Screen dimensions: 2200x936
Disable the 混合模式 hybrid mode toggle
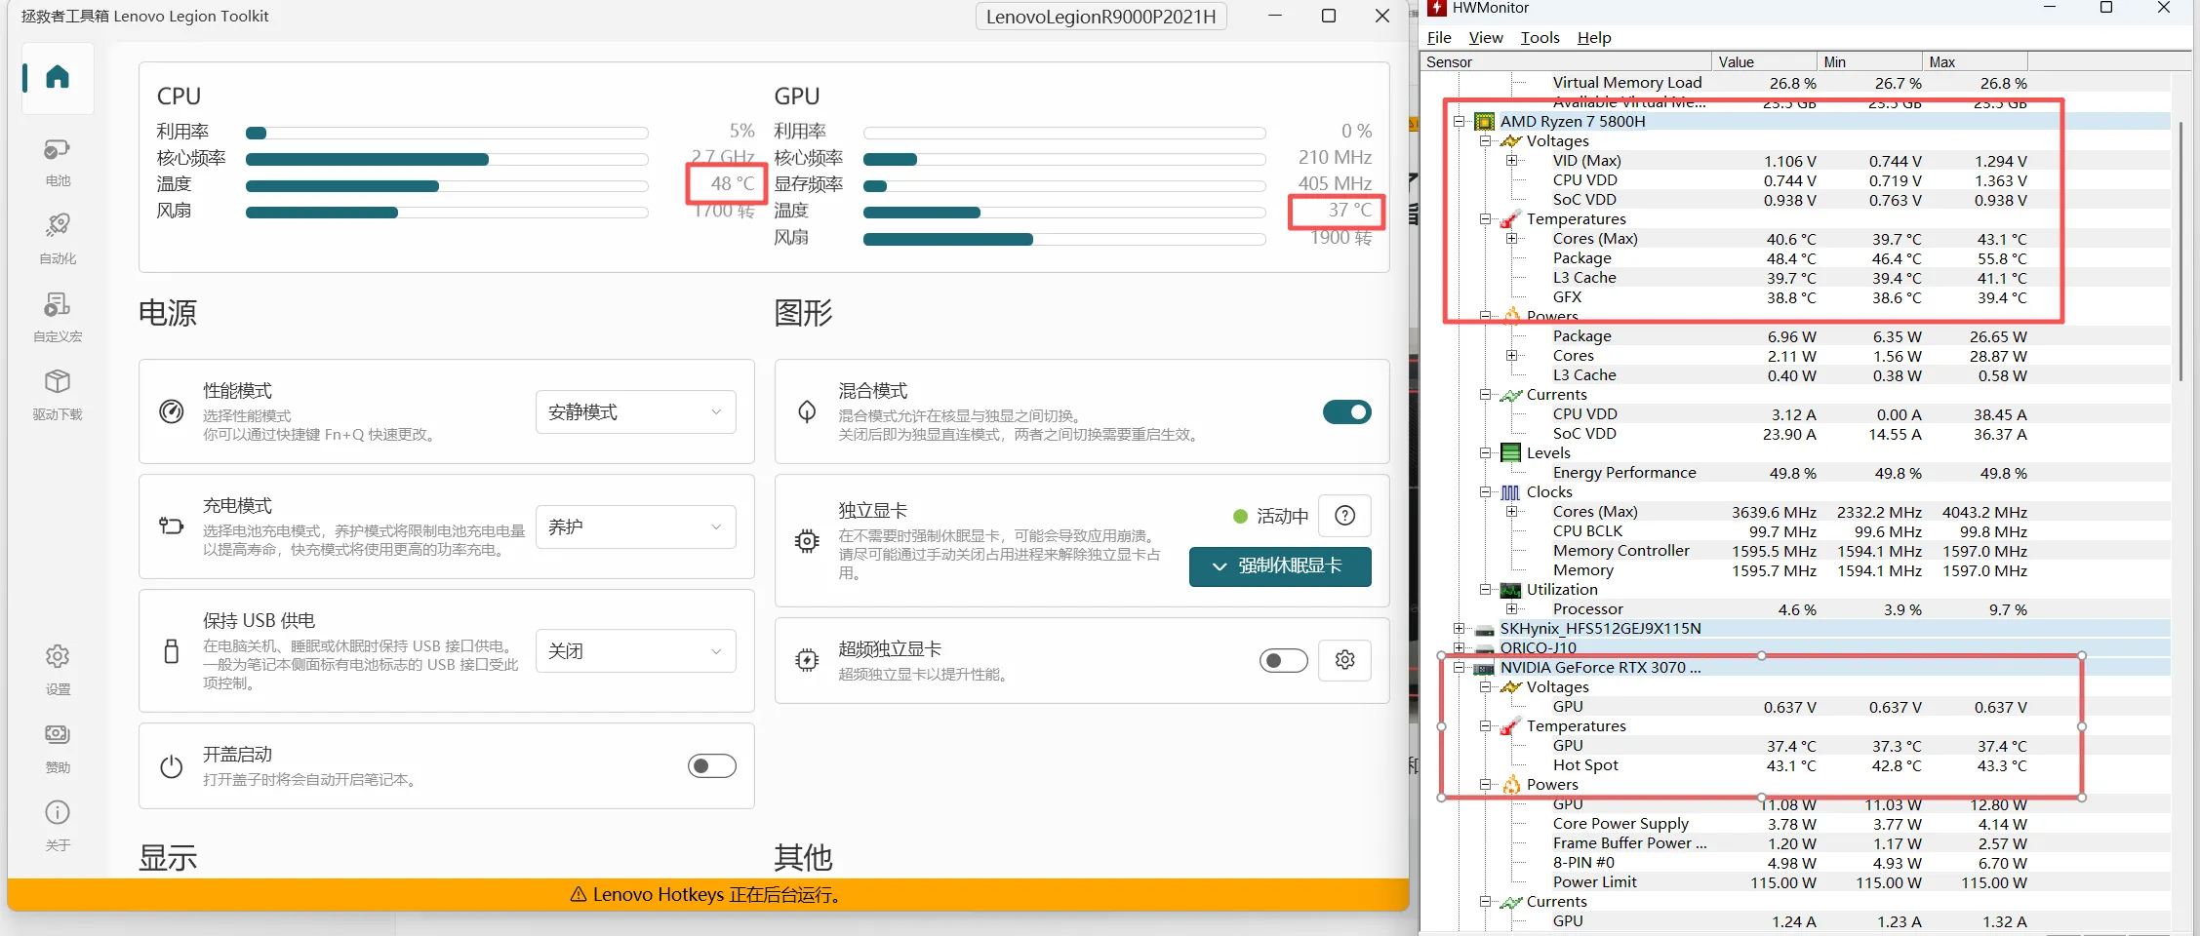pos(1346,411)
